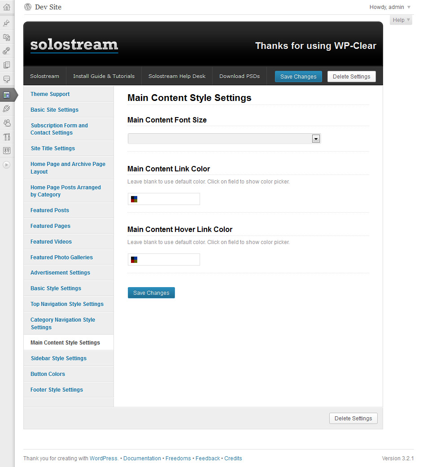Open the Tools icon
This screenshot has width=423, height=467.
7,137
